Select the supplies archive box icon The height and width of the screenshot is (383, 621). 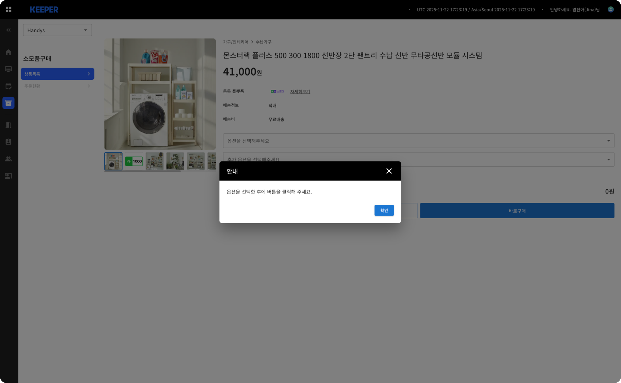click(8, 103)
